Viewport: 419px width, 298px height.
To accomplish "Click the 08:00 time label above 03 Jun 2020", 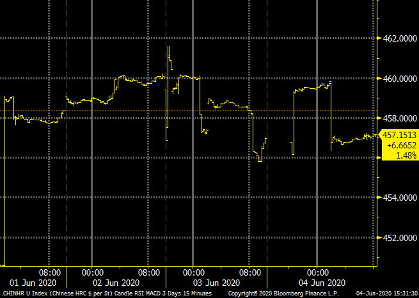I will (x=250, y=272).
